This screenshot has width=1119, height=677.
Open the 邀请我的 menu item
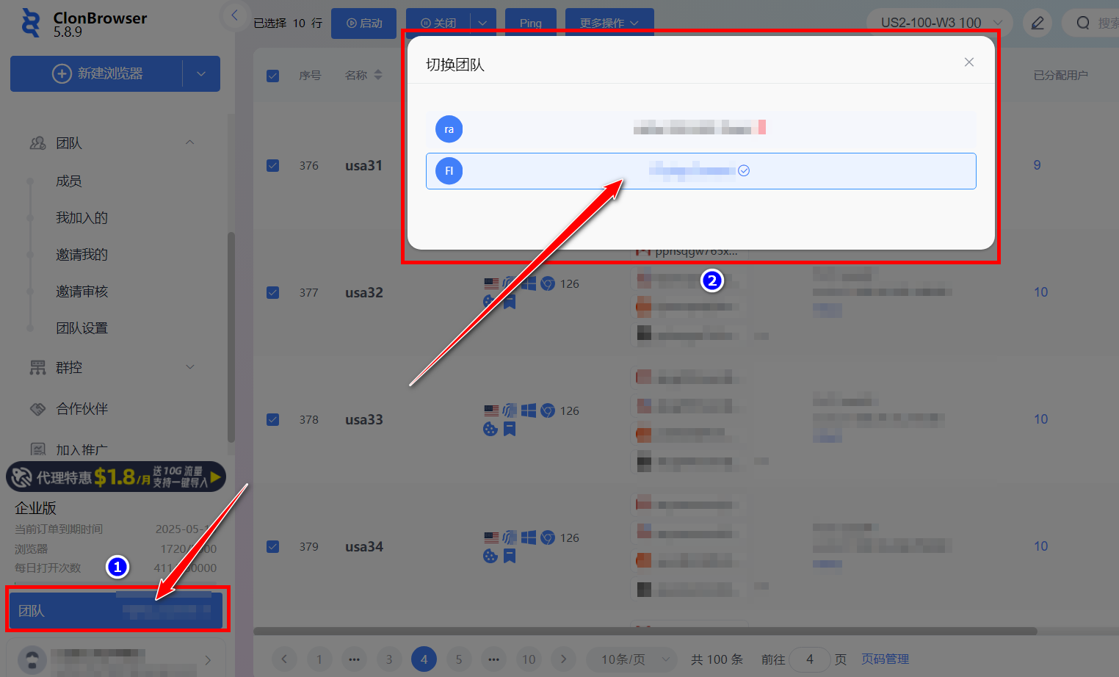point(82,254)
